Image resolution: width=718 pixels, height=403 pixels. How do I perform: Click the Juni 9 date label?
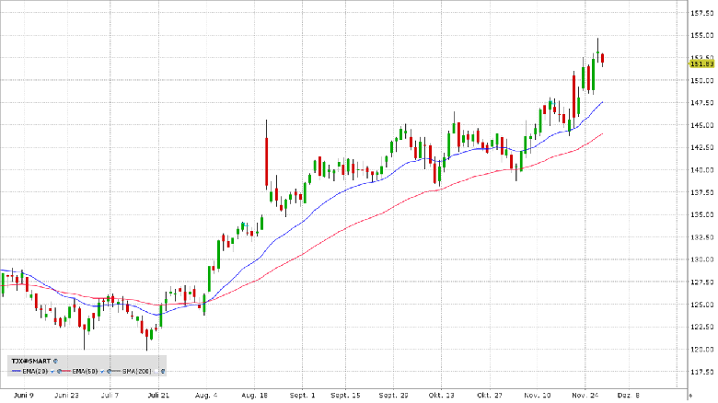click(x=24, y=396)
